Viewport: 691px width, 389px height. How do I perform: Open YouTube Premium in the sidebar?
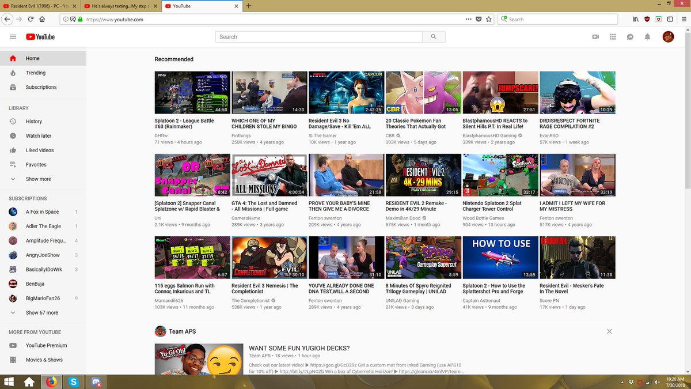43,345
